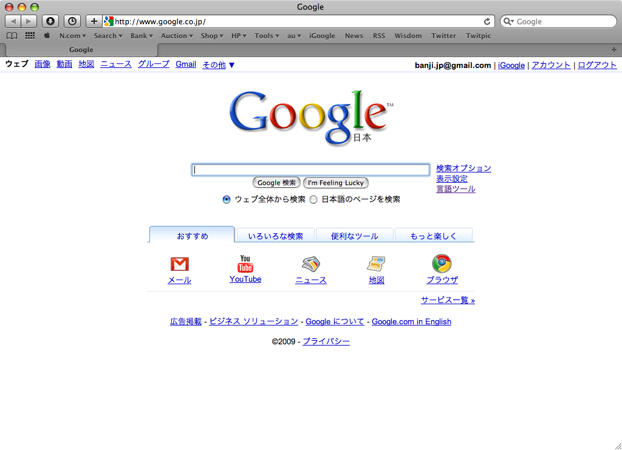Click the ログアウト logout link

(597, 65)
